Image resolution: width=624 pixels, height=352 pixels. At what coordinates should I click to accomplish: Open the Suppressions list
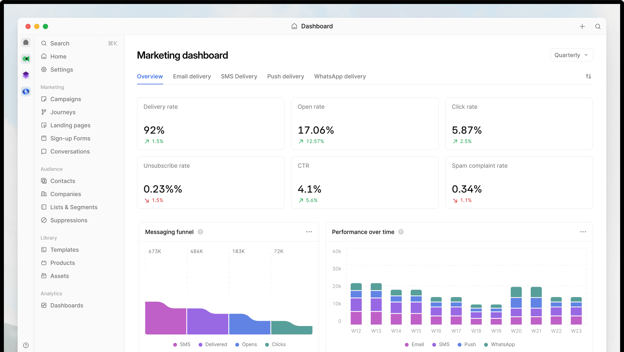[69, 220]
